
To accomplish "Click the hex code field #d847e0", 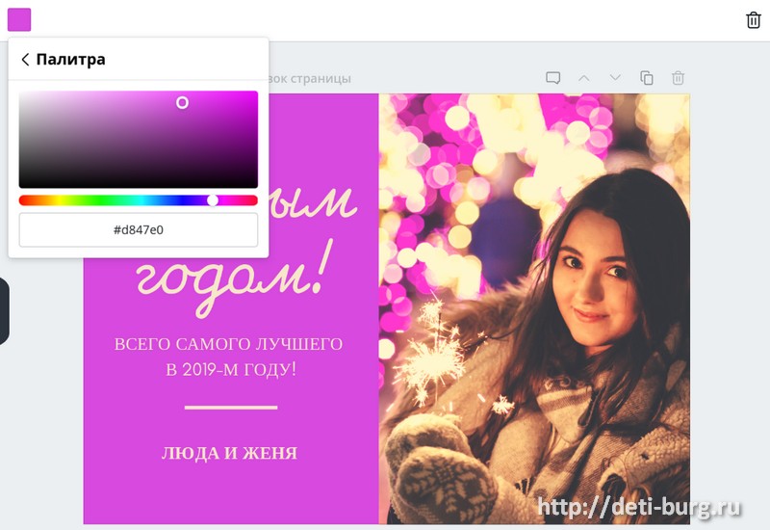I will click(139, 230).
